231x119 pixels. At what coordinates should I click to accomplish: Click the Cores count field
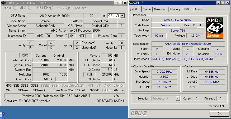[197, 98]
